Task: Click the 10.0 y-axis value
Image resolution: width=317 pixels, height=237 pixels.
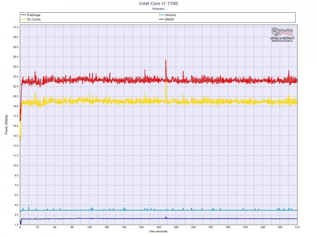Action: 16,165
